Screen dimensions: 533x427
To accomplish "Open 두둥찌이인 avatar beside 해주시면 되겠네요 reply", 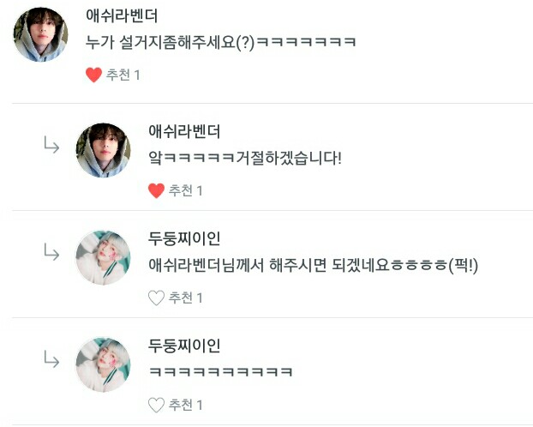I will coord(104,257).
